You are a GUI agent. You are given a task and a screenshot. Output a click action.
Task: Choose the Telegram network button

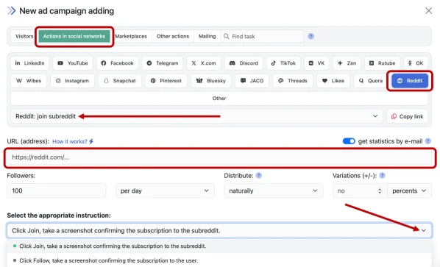(163, 63)
